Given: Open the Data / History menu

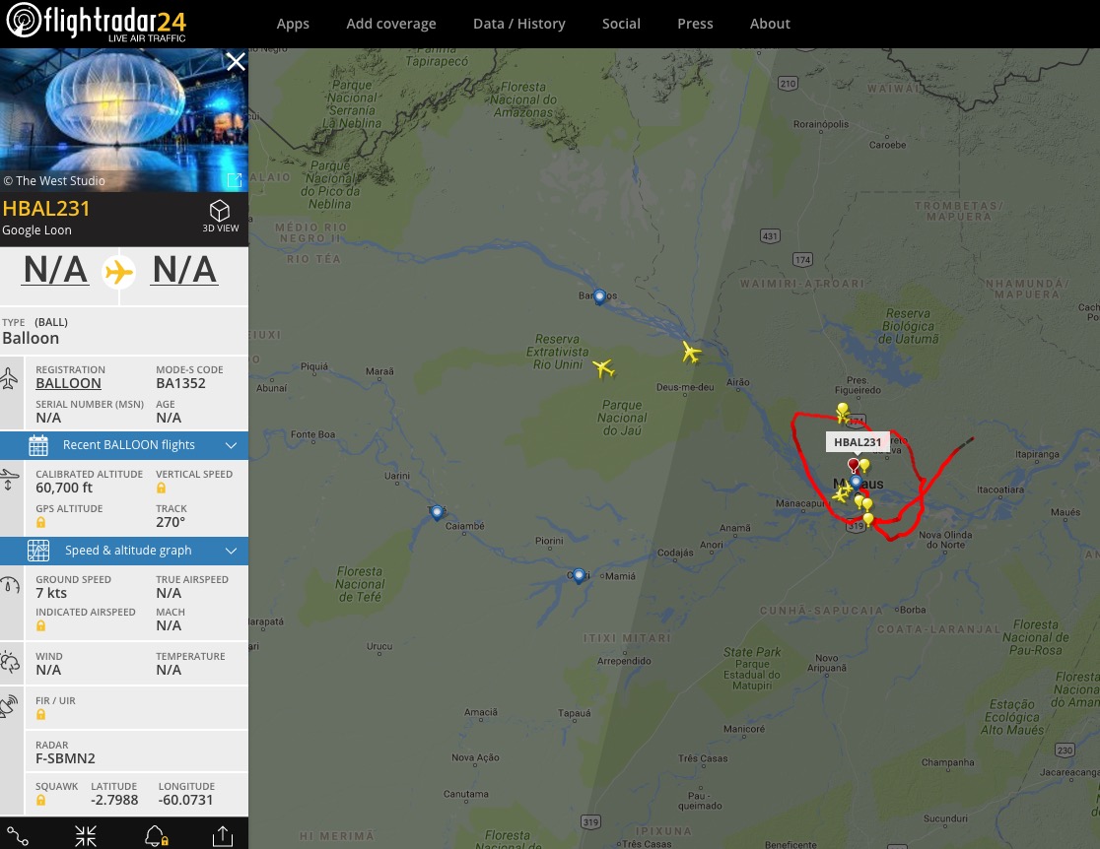Looking at the screenshot, I should 519,24.
